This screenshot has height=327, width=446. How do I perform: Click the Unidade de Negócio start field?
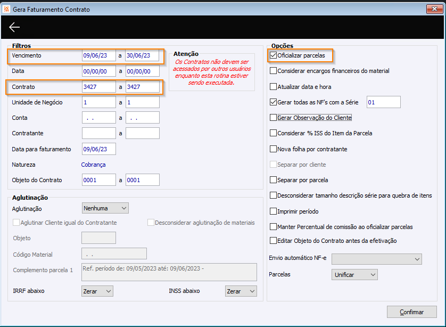click(x=98, y=102)
